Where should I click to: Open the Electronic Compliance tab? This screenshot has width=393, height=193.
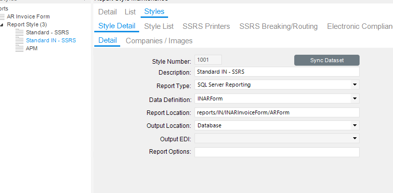coord(360,26)
